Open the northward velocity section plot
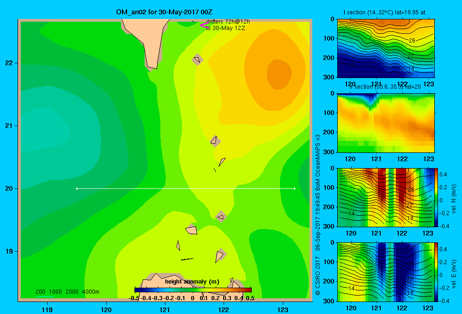Screen dimensions: 462x314 coord(386,197)
